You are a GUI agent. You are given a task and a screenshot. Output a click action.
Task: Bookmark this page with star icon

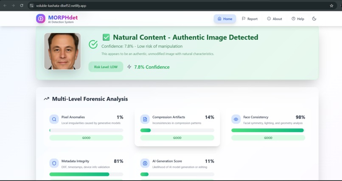coord(331,6)
